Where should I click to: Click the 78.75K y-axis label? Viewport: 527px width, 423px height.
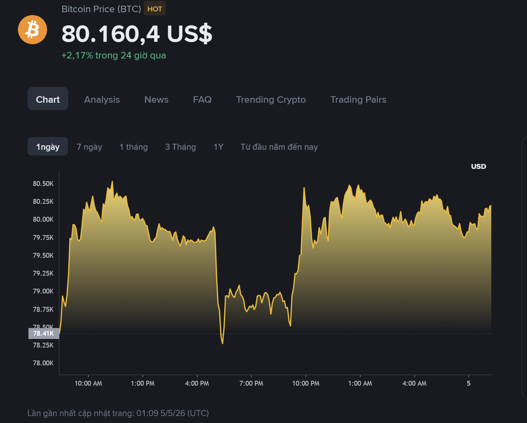(x=43, y=309)
